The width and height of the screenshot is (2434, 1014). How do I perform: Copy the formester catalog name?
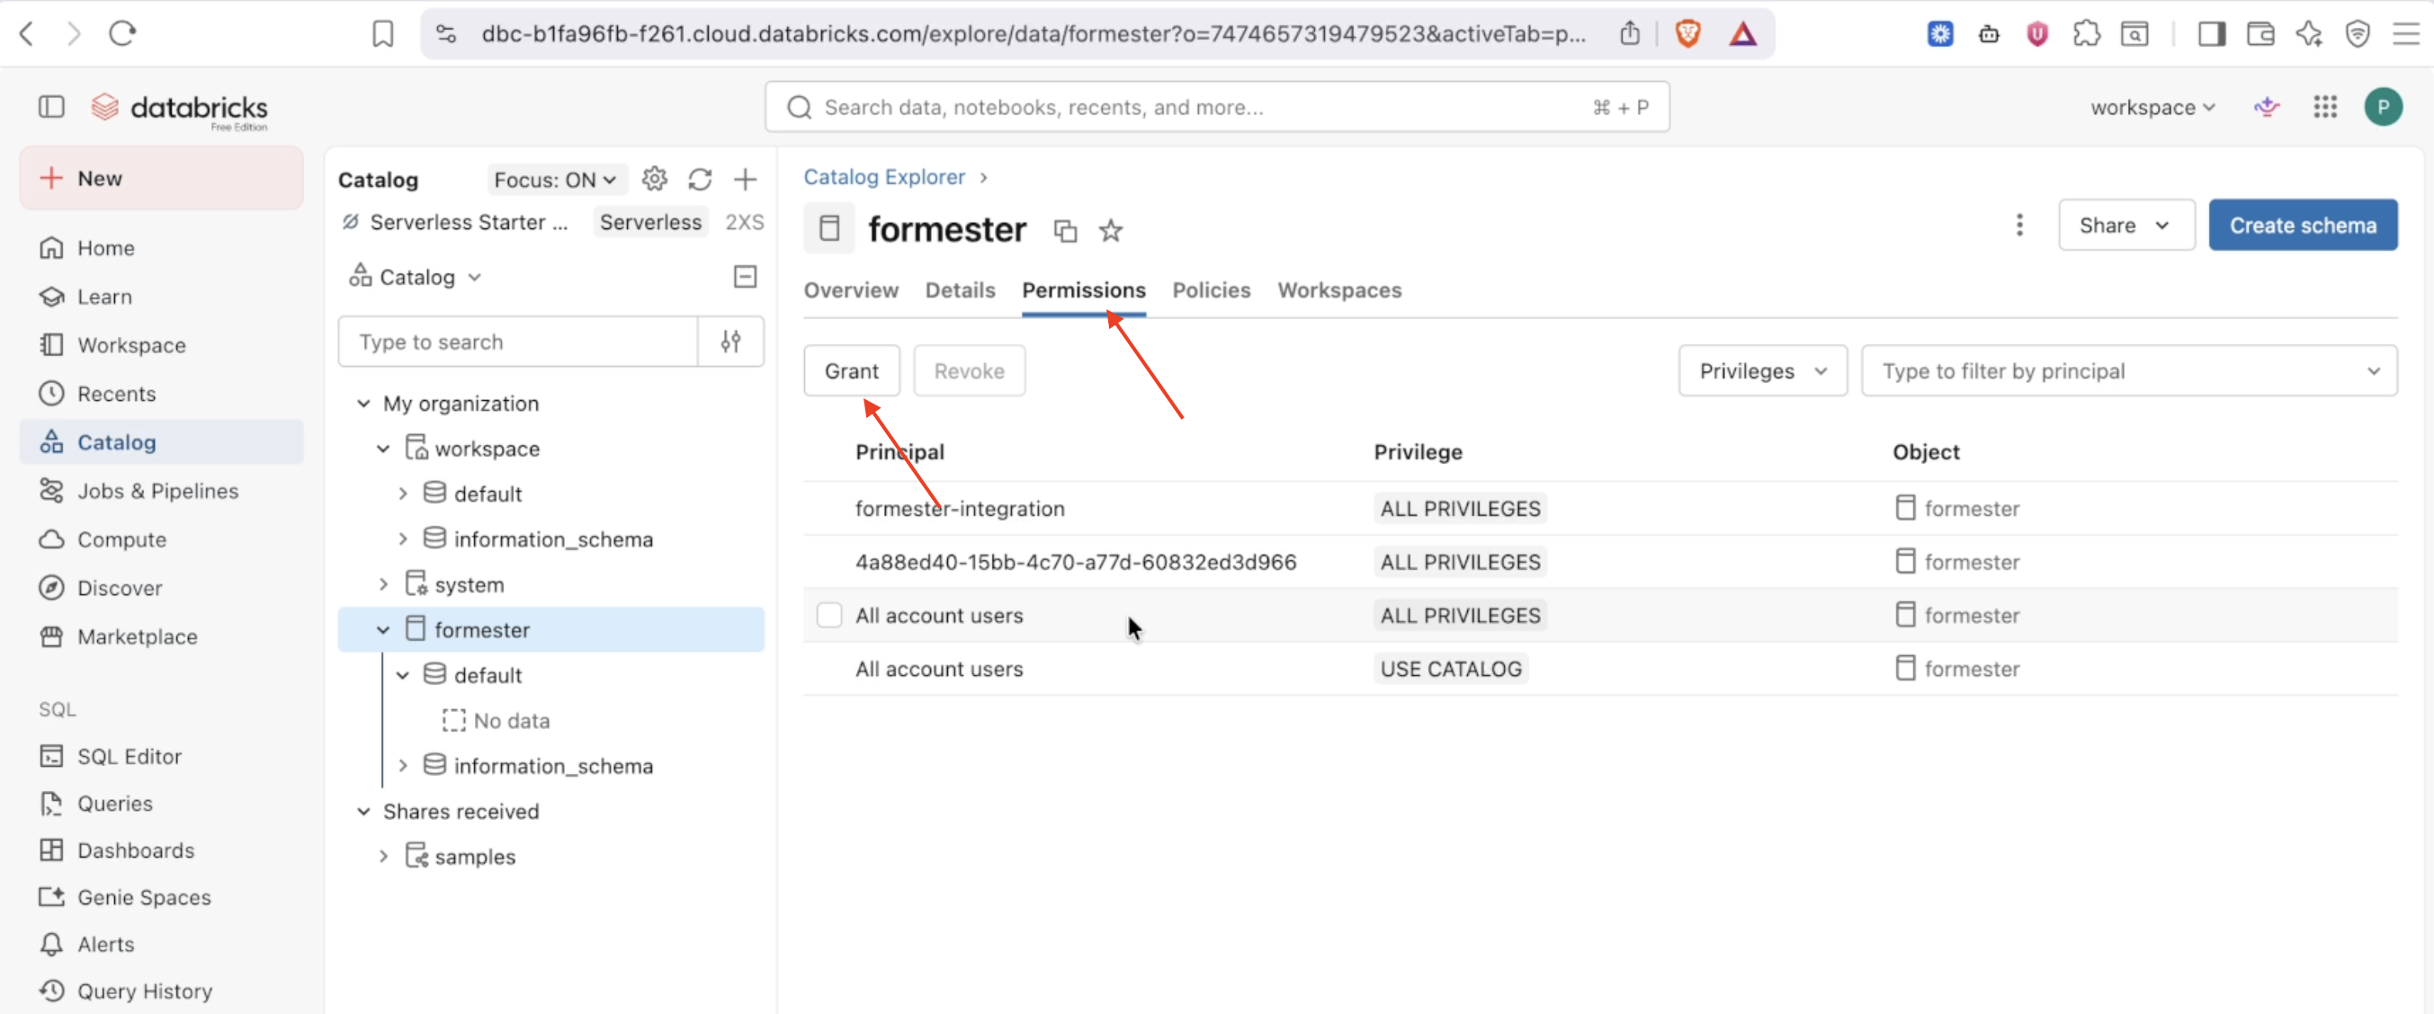[1065, 230]
